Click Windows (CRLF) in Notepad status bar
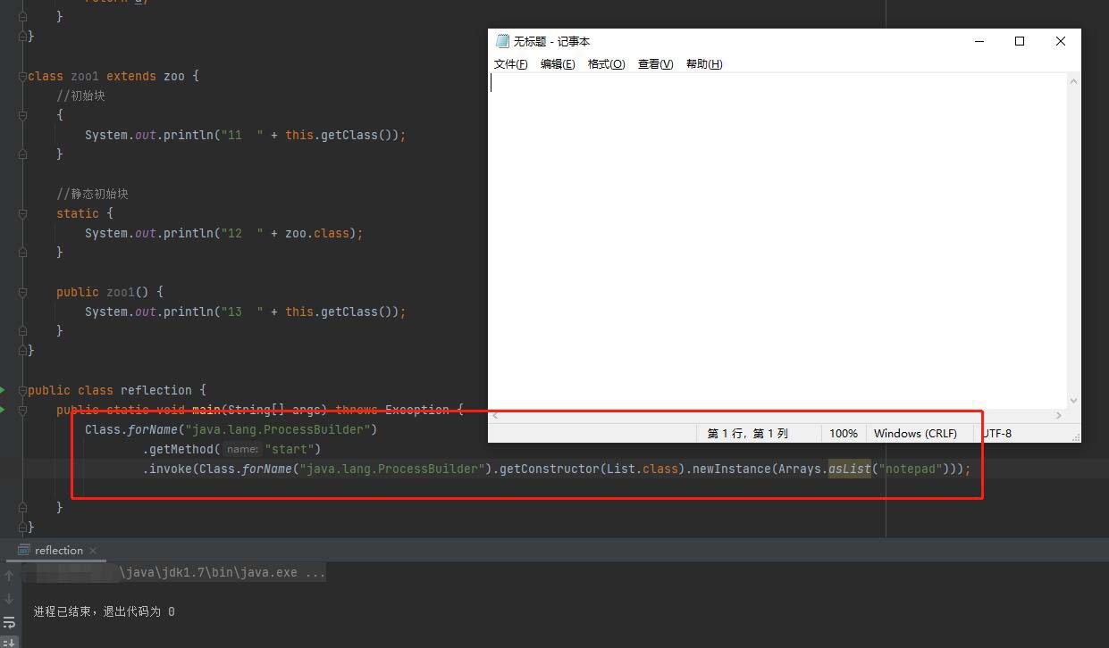 [x=915, y=434]
